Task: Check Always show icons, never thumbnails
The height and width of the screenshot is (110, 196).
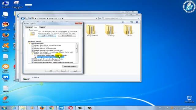Action: [x=33, y=45]
